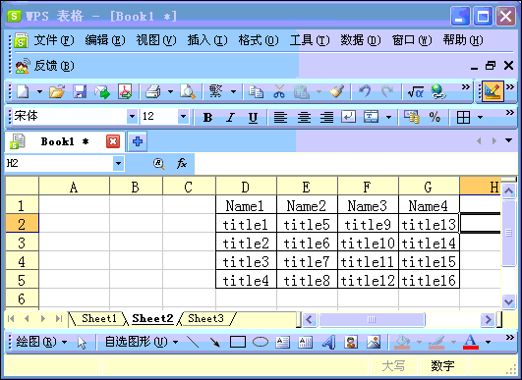The height and width of the screenshot is (380, 522).
Task: Print the sheet using printer icon
Action: click(153, 91)
